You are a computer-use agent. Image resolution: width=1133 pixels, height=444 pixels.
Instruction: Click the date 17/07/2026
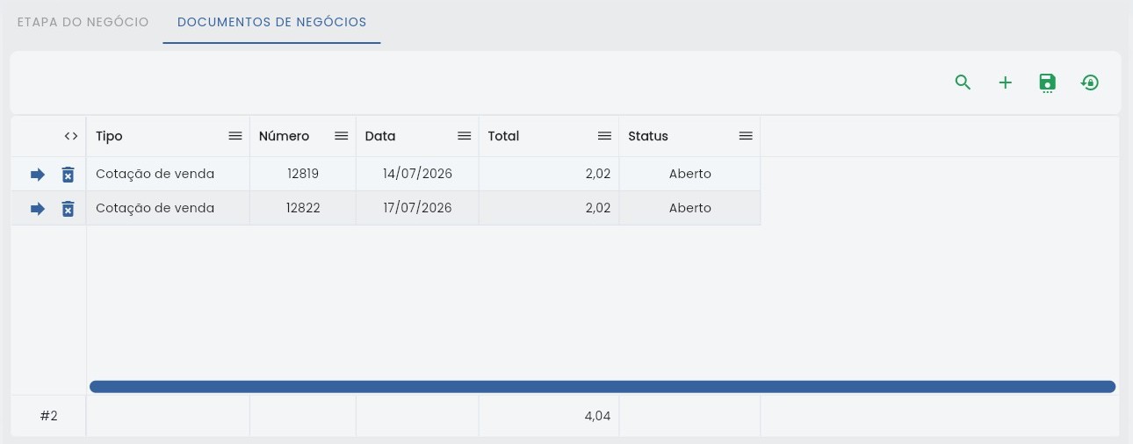pyautogui.click(x=417, y=208)
